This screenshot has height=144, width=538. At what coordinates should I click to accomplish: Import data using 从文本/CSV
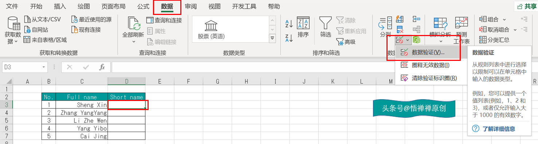pyautogui.click(x=42, y=19)
